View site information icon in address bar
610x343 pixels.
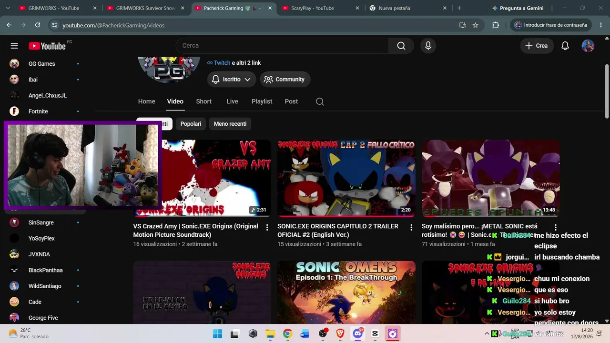pos(54,25)
